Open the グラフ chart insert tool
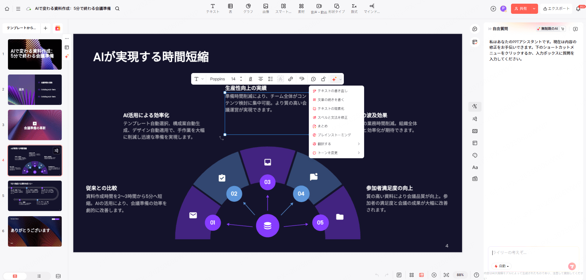This screenshot has height=280, width=586. click(248, 8)
